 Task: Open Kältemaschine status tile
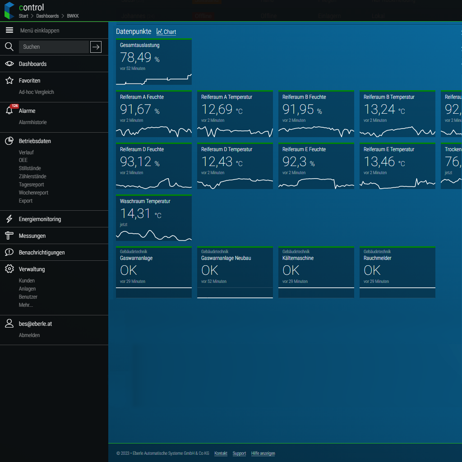(x=316, y=272)
